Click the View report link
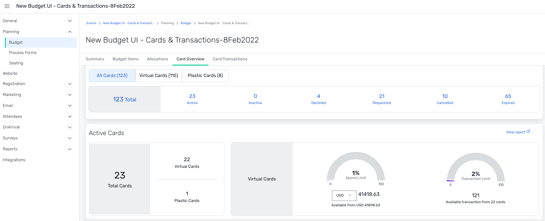 click(515, 132)
